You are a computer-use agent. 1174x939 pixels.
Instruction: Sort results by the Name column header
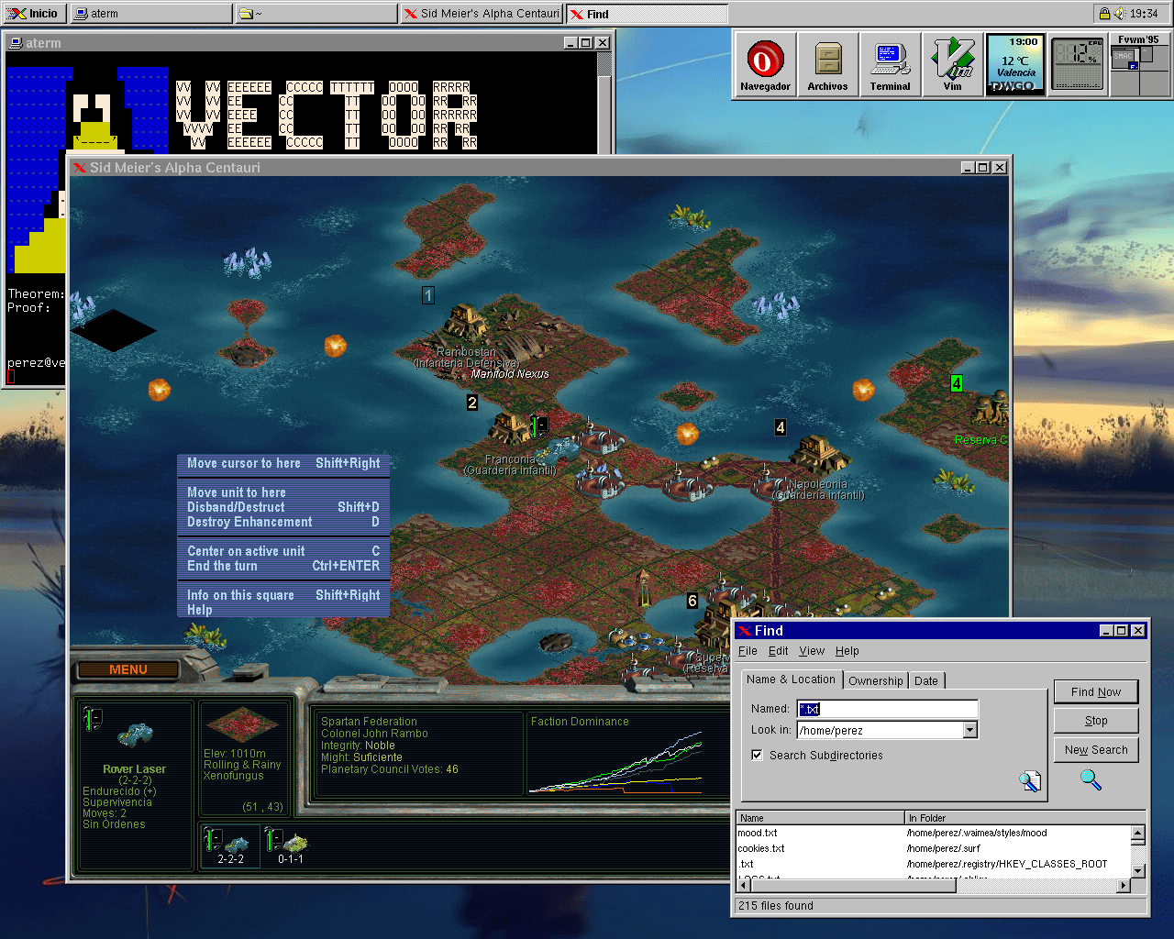821,818
